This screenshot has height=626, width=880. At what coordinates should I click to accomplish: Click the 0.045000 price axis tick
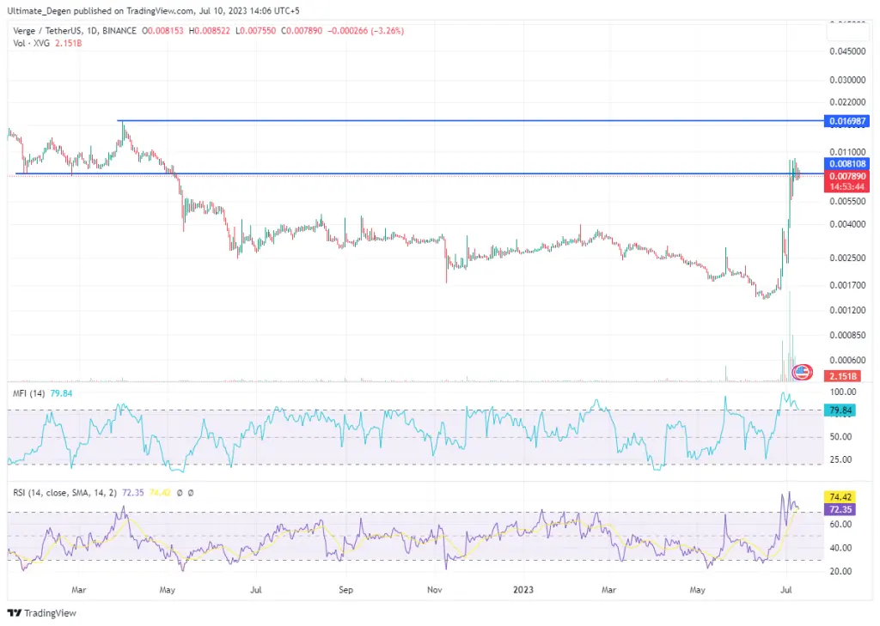(x=847, y=51)
